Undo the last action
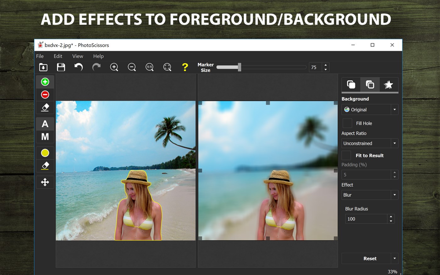 click(79, 67)
